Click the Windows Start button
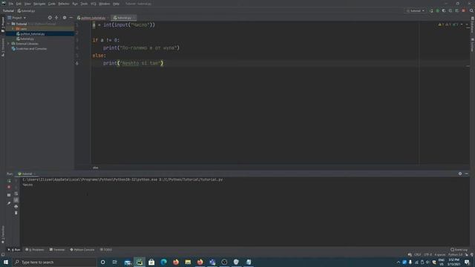This screenshot has height=267, width=475. pyautogui.click(x=6, y=262)
